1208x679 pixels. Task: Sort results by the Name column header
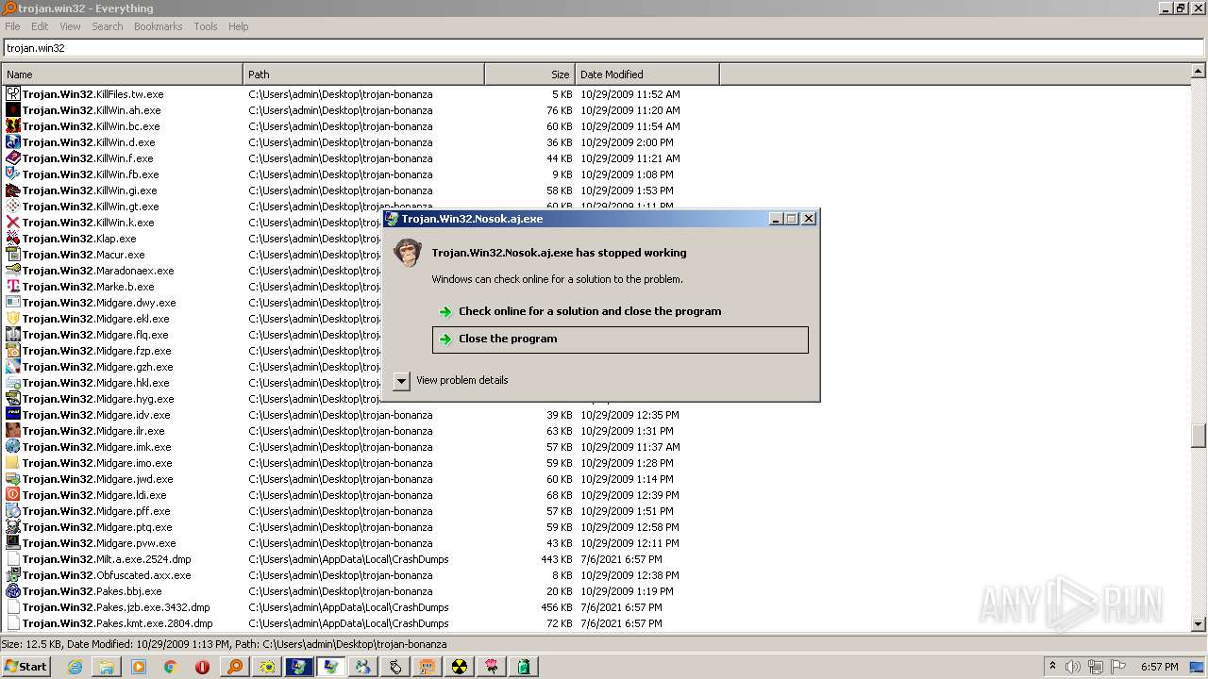(122, 75)
